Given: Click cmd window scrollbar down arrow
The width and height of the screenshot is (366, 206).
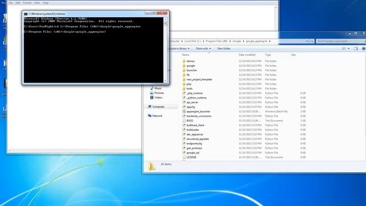Looking at the screenshot, I should [165, 81].
